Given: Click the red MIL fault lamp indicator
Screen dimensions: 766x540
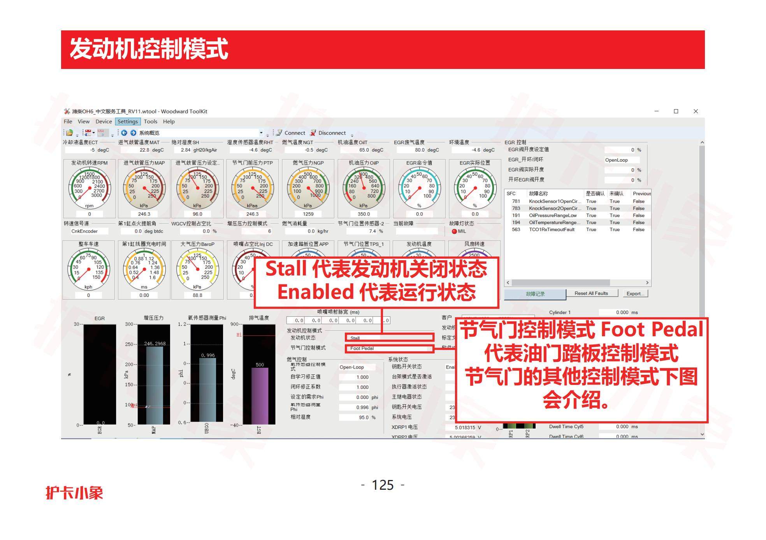Looking at the screenshot, I should (x=454, y=231).
